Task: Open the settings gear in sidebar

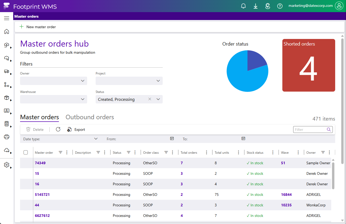Action: coord(7,165)
